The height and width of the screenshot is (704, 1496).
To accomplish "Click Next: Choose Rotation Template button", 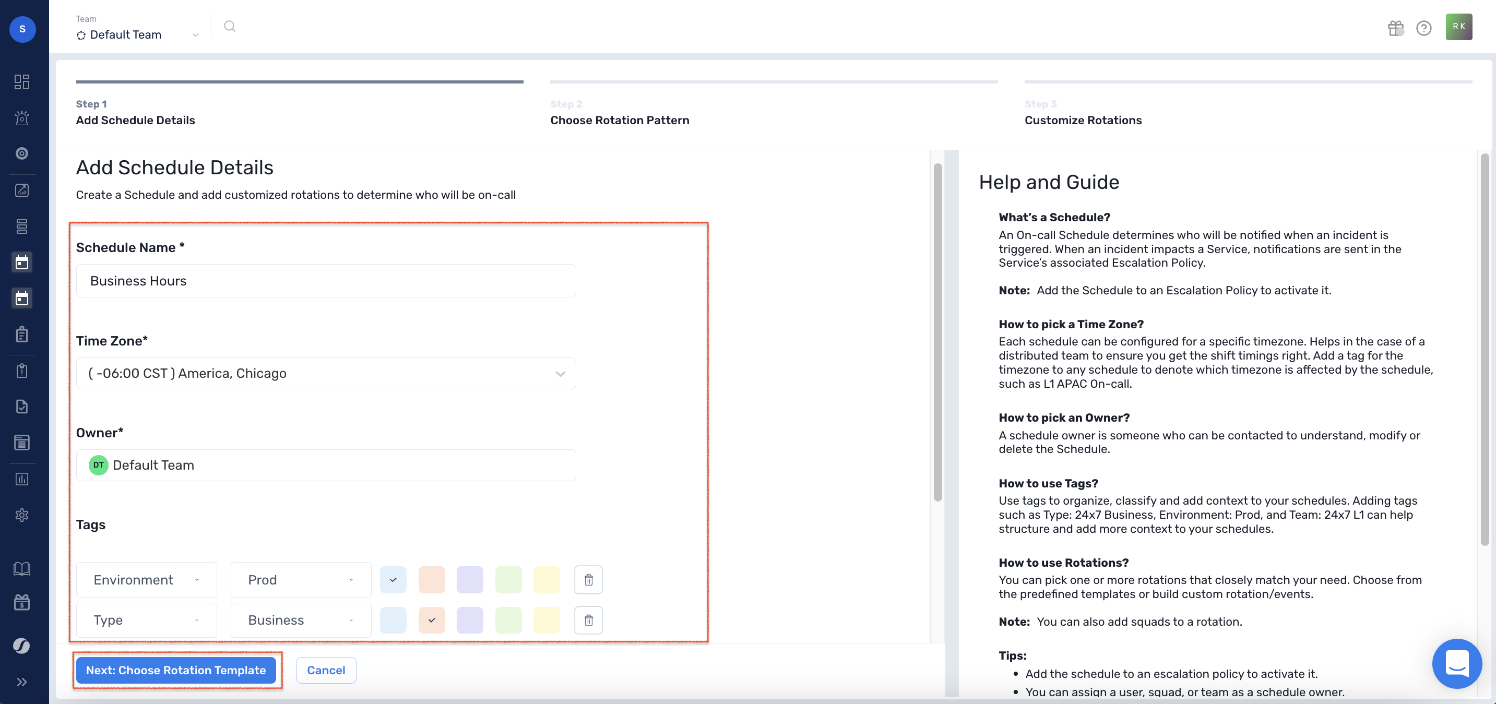I will (176, 670).
